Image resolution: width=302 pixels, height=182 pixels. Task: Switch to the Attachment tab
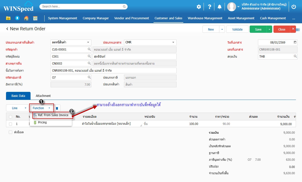pyautogui.click(x=43, y=96)
